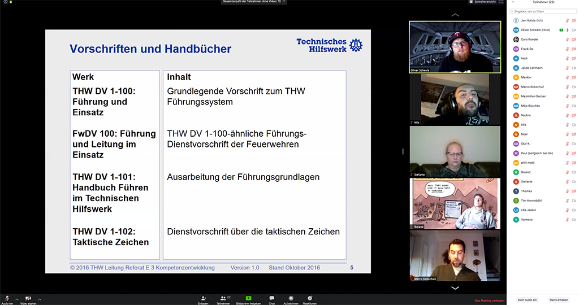The height and width of the screenshot is (305, 579).
Task: Click the green Bildschirm freigeben icon
Action: coord(248,298)
